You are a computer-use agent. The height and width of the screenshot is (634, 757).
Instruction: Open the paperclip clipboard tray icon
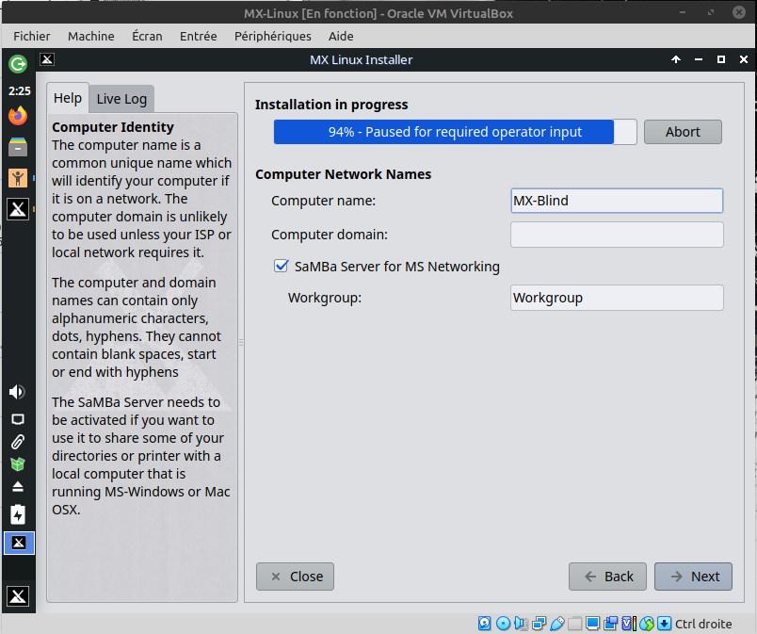click(x=18, y=441)
